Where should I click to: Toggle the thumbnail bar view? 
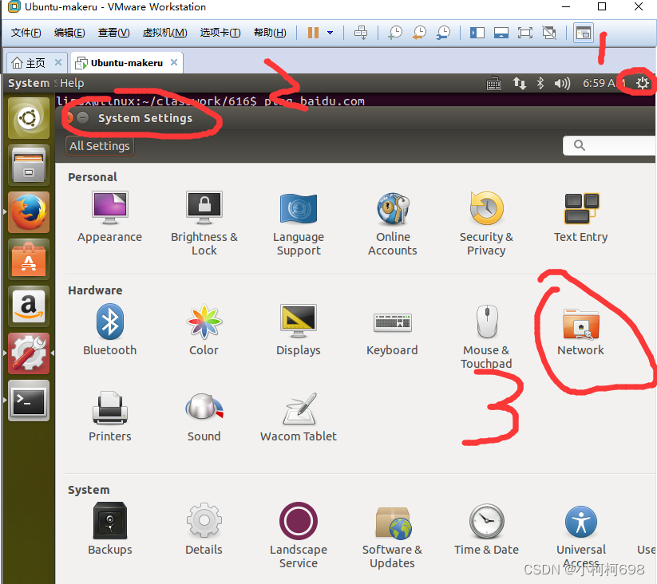point(501,33)
